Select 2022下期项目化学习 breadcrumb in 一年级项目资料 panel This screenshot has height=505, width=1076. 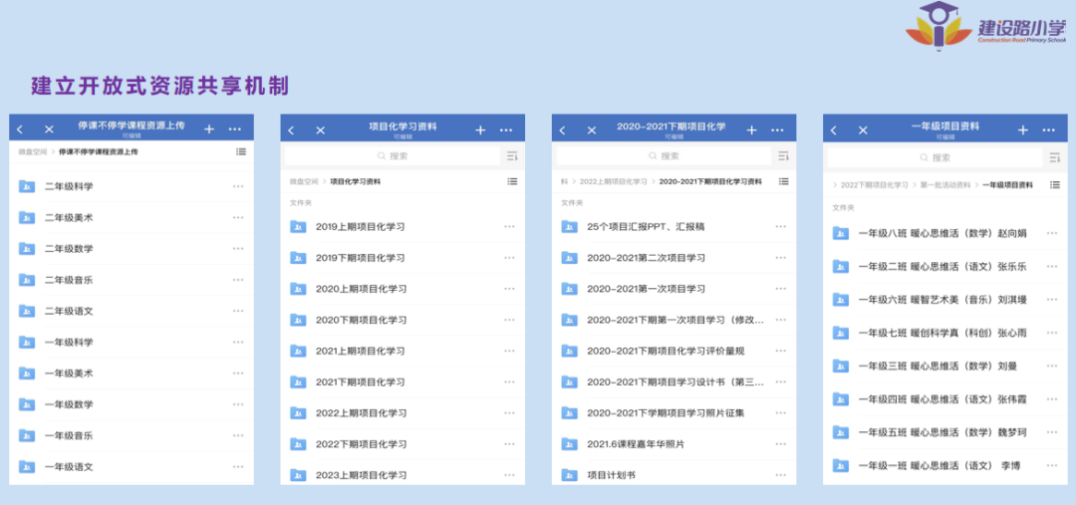coord(874,185)
